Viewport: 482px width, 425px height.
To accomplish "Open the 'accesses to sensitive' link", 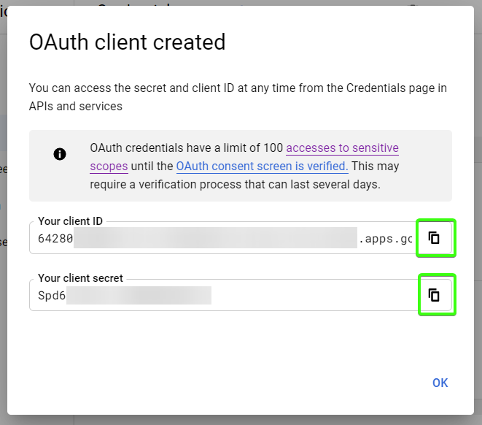I will coord(343,148).
